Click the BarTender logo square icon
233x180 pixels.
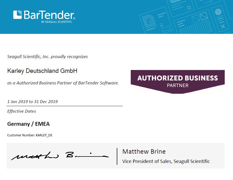(x=18, y=15)
